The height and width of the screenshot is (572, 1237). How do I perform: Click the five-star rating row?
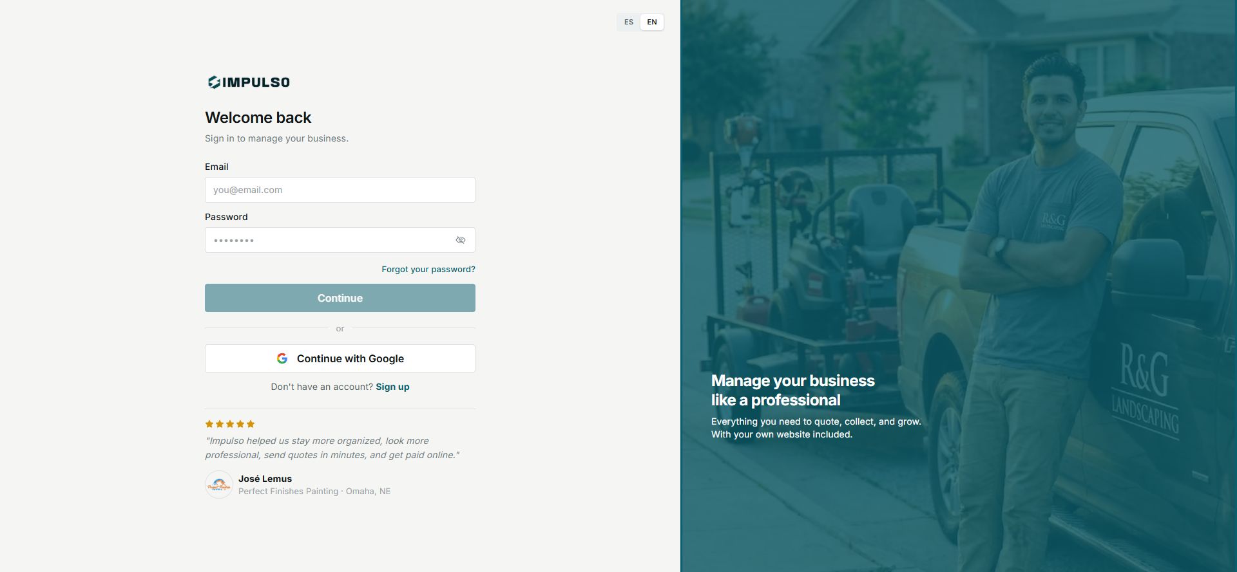230,424
